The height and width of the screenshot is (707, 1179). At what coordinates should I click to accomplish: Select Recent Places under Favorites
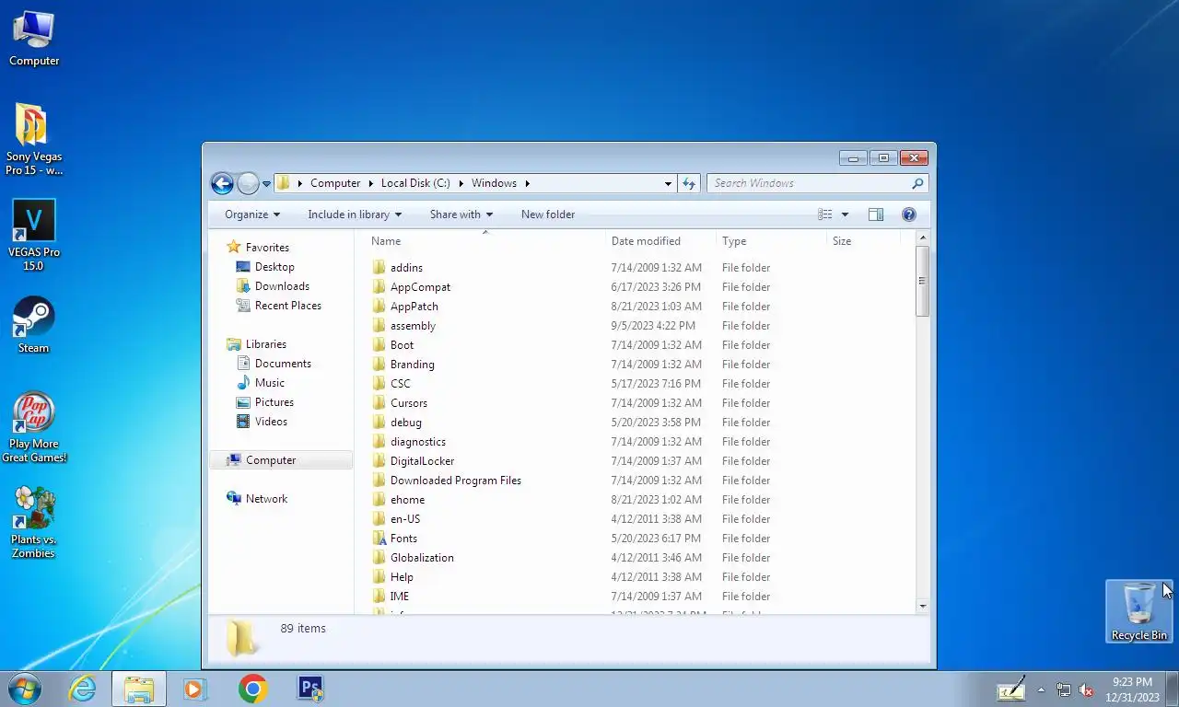click(x=278, y=306)
